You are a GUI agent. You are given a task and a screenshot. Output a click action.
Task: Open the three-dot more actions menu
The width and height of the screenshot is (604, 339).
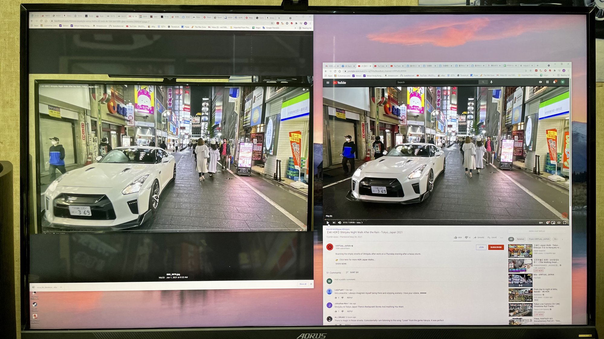click(x=502, y=237)
